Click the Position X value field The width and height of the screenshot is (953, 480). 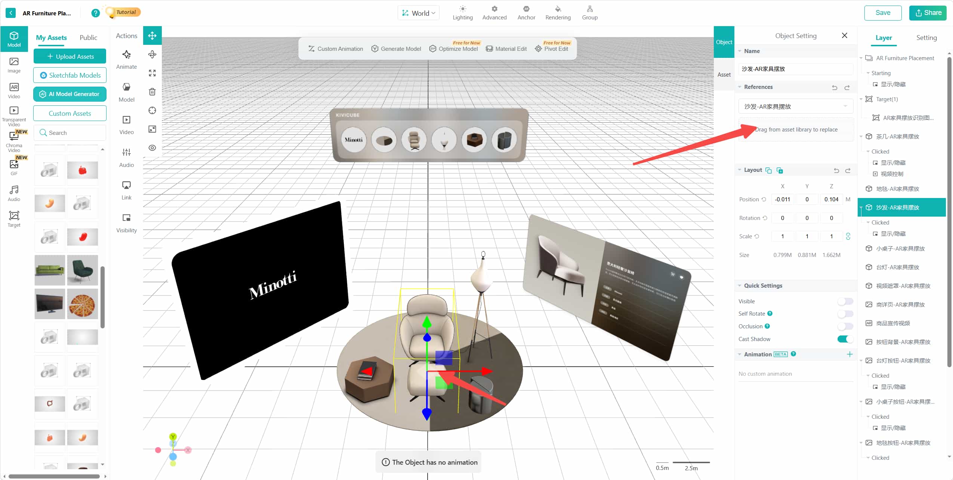[x=782, y=199]
